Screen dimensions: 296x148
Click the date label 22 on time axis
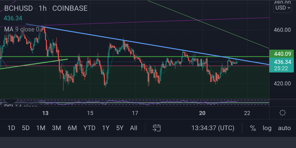[x=247, y=113]
